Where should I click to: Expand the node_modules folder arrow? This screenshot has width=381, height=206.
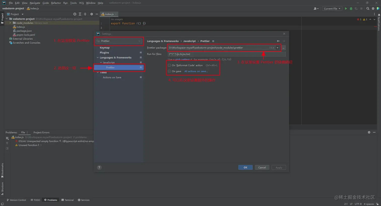tap(10, 23)
